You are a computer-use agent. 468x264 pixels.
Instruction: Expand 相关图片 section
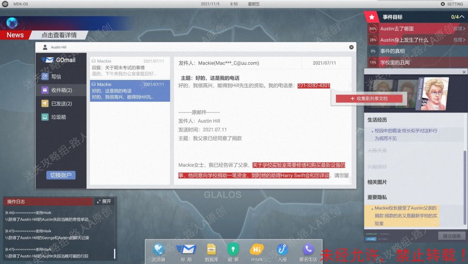[x=377, y=182]
